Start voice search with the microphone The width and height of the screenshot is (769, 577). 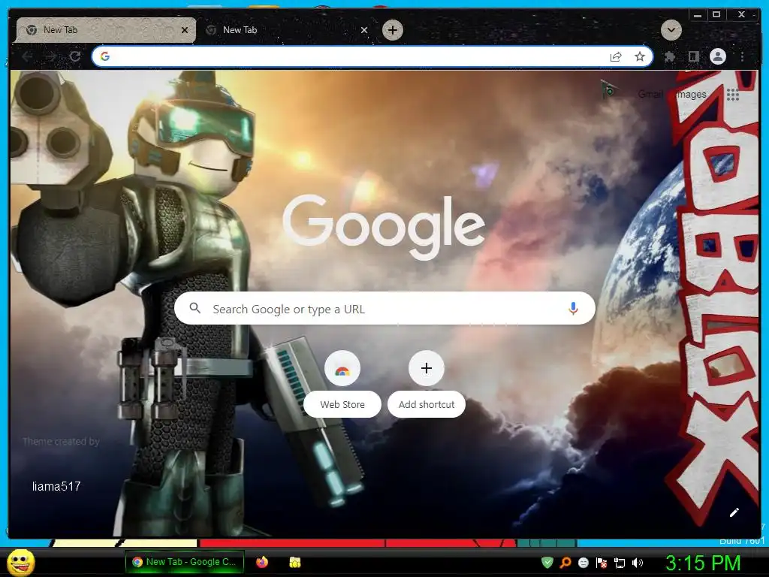573,308
